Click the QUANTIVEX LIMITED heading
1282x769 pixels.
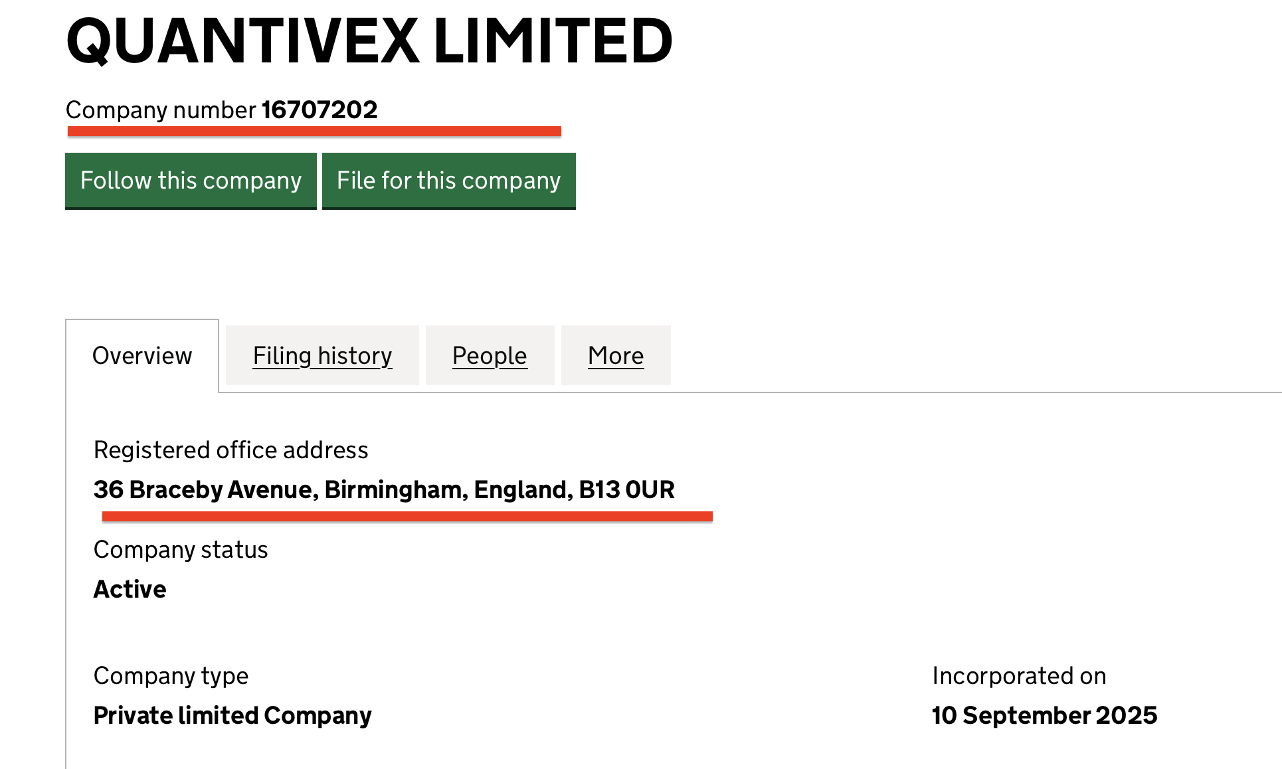pyautogui.click(x=369, y=41)
